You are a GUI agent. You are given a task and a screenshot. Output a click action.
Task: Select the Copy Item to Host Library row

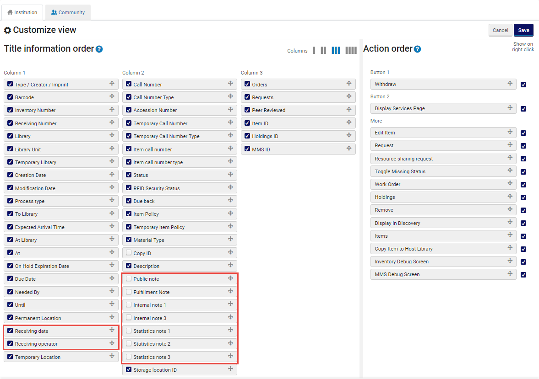pos(443,249)
